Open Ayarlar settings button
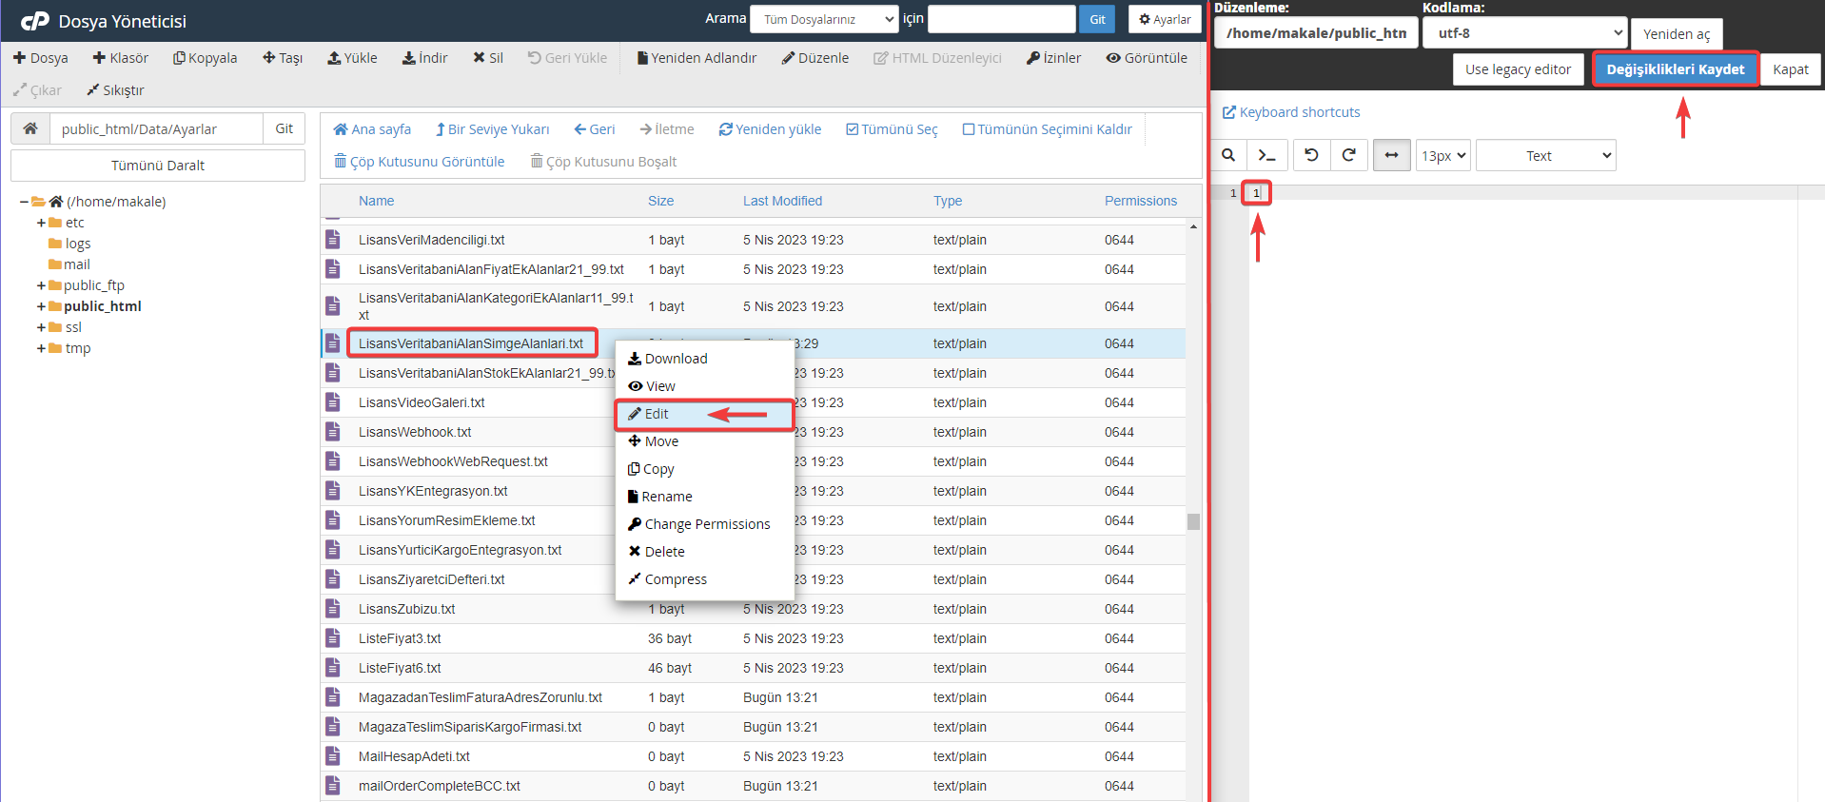Image resolution: width=1825 pixels, height=802 pixels. 1165,19
